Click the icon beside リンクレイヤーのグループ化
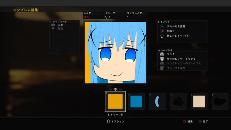The image size is (231, 130). 162,63
